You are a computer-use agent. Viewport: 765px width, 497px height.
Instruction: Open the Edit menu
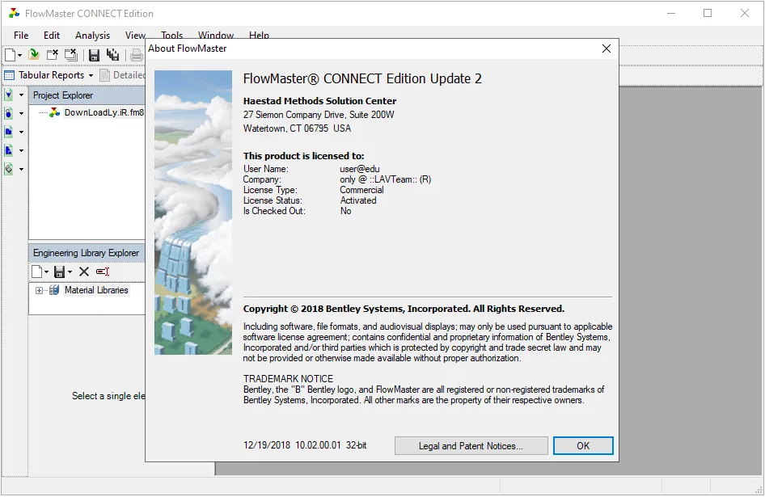point(52,35)
